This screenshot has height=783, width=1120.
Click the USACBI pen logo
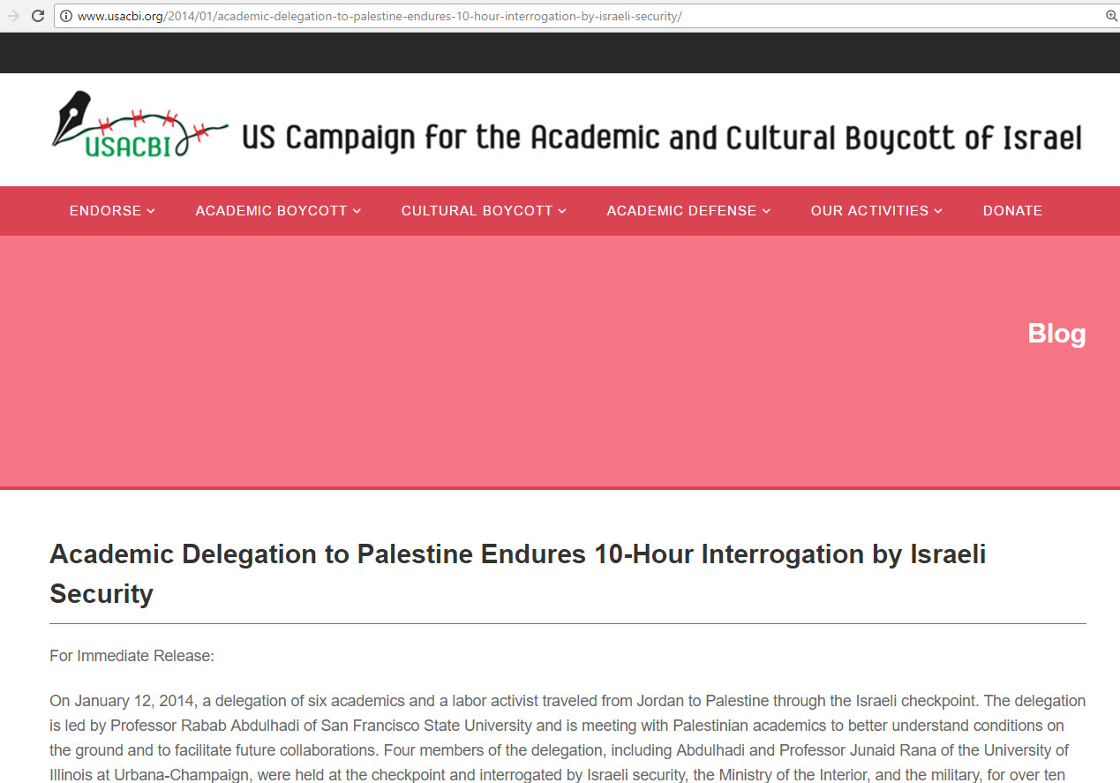(x=139, y=124)
